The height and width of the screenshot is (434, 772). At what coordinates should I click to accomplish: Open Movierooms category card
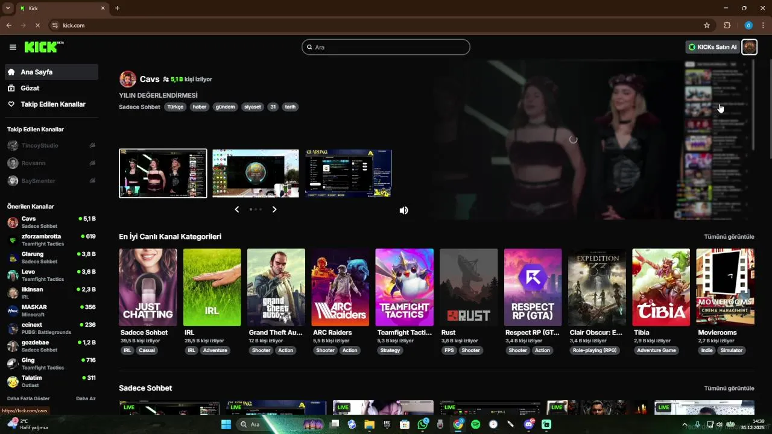[x=725, y=288]
